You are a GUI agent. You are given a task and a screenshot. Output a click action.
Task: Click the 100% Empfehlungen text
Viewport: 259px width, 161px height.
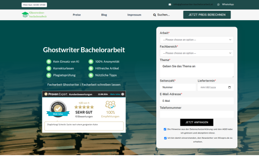[x=111, y=114]
